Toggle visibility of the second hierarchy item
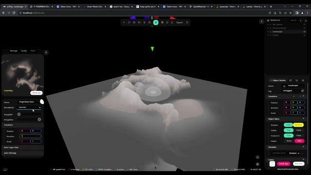This screenshot has height=175, width=311. click(305, 28)
